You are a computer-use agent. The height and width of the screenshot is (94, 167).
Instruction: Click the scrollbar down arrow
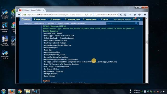coord(147,82)
